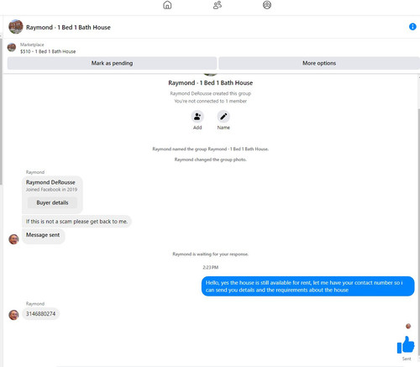Screen dimensions: 420x367
Task: Click the 2:23 PM timestamp
Action: pos(211,267)
